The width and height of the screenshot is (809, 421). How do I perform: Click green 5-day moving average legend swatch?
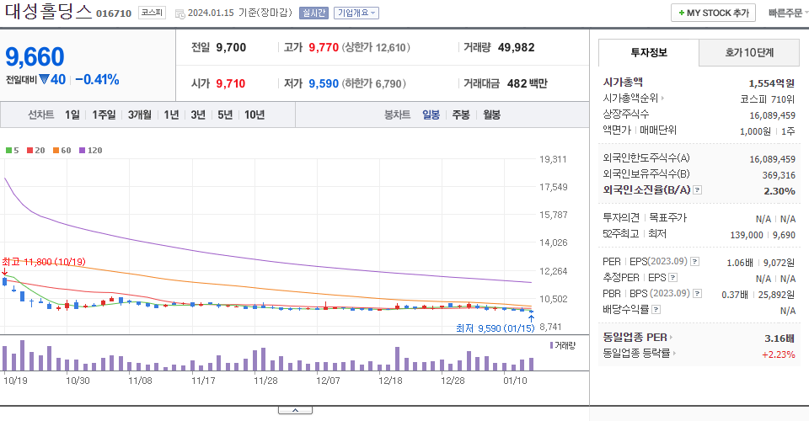pyautogui.click(x=8, y=151)
